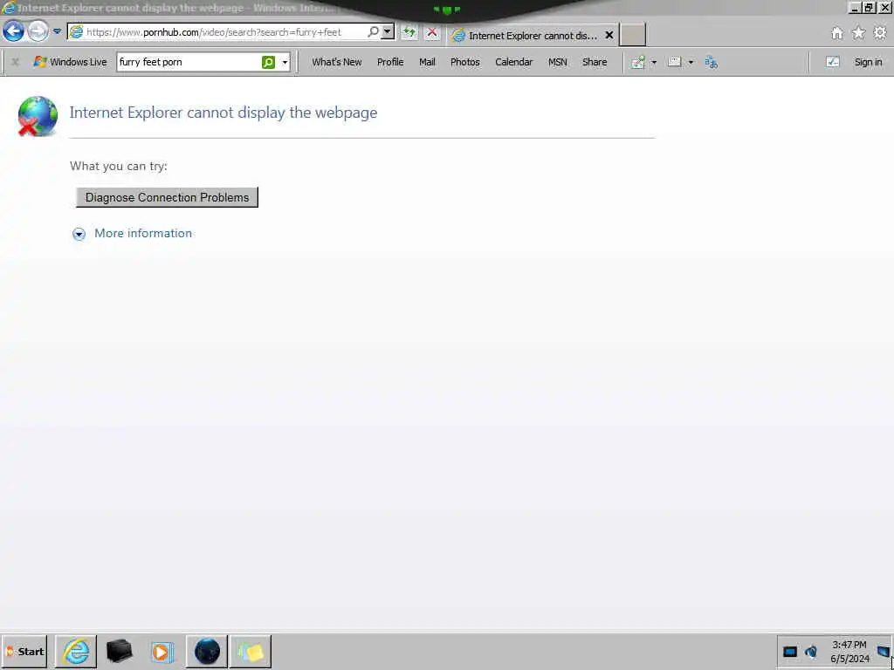Expand the address bar autocomplete dropdown
Viewport: 894px width, 670px height.
coord(388,32)
